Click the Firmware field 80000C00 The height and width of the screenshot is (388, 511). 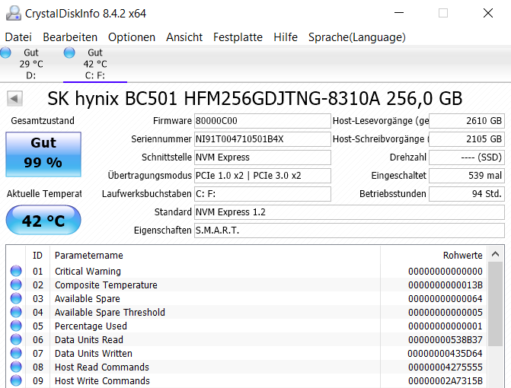coord(262,121)
